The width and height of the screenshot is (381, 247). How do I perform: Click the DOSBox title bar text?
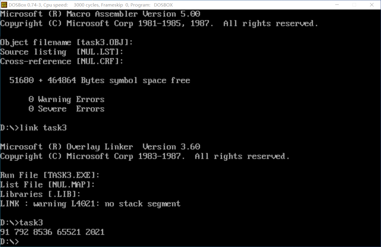91,5
